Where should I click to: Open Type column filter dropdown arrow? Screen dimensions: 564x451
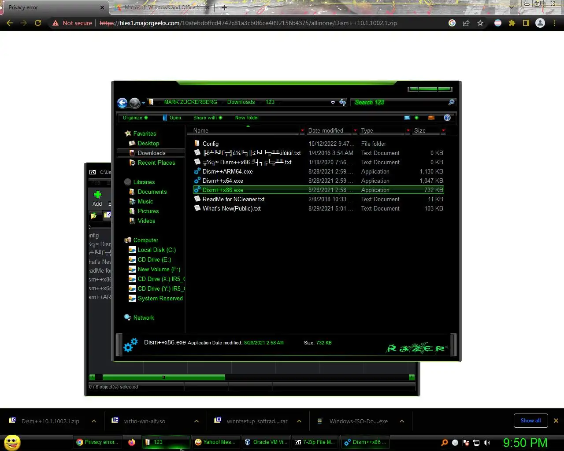408,130
